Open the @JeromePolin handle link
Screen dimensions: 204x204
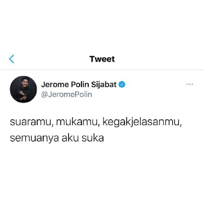[x=67, y=94]
